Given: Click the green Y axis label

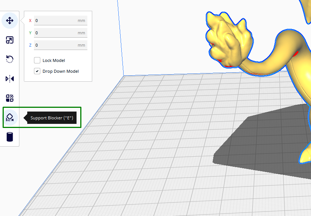Looking at the screenshot, I should (30, 33).
